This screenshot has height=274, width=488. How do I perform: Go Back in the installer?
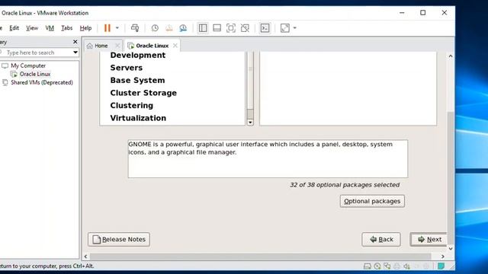coord(381,239)
